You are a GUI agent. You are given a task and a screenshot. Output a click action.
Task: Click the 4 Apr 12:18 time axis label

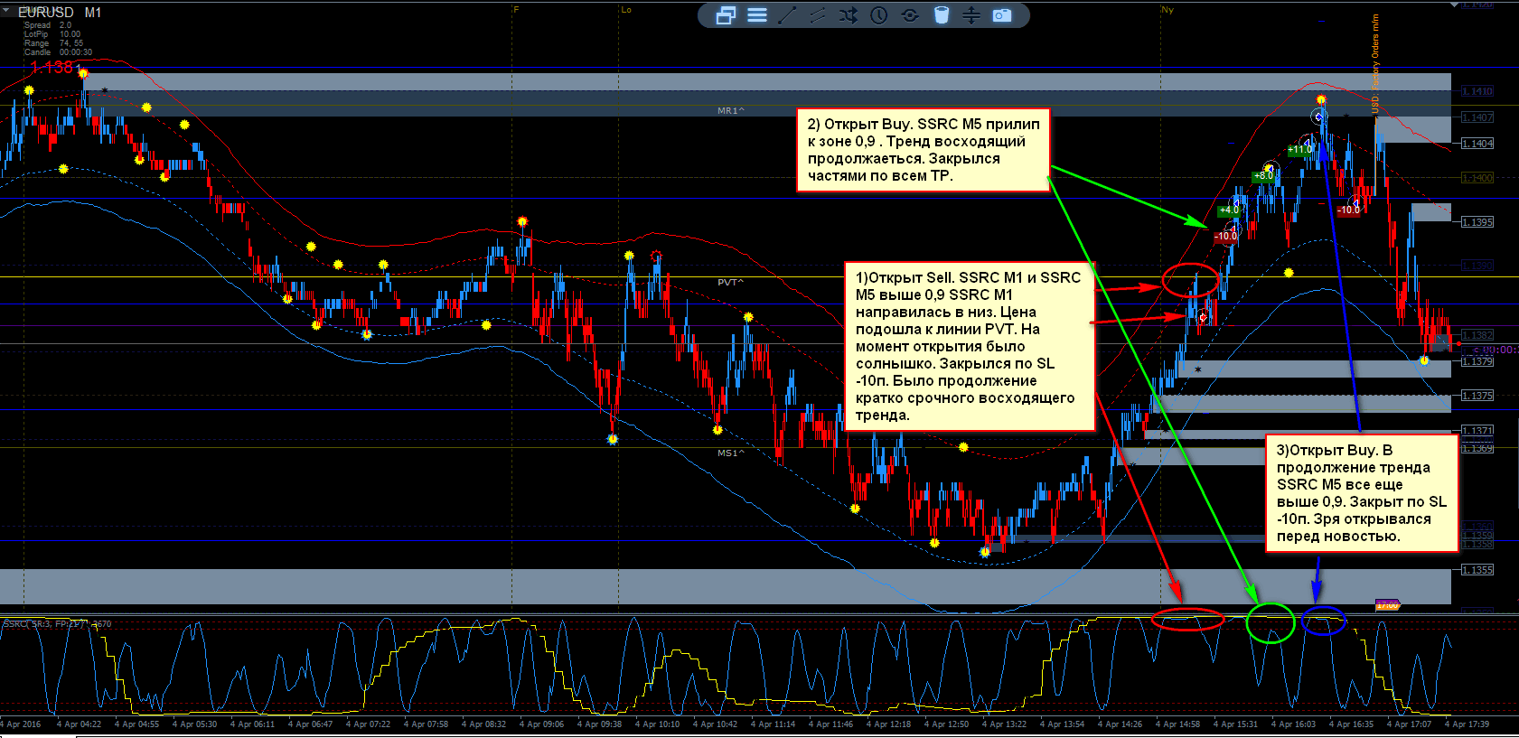tap(890, 724)
